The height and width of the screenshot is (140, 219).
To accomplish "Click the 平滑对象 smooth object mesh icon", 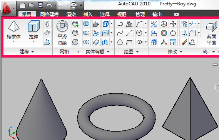I will [x=62, y=26].
